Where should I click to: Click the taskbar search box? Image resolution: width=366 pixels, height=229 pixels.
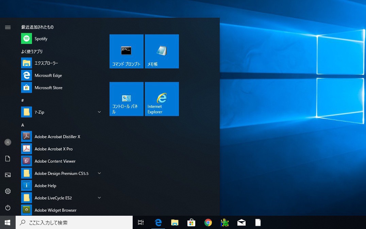74,223
